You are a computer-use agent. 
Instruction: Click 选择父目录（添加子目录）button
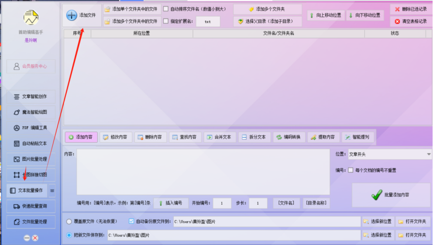(x=267, y=21)
